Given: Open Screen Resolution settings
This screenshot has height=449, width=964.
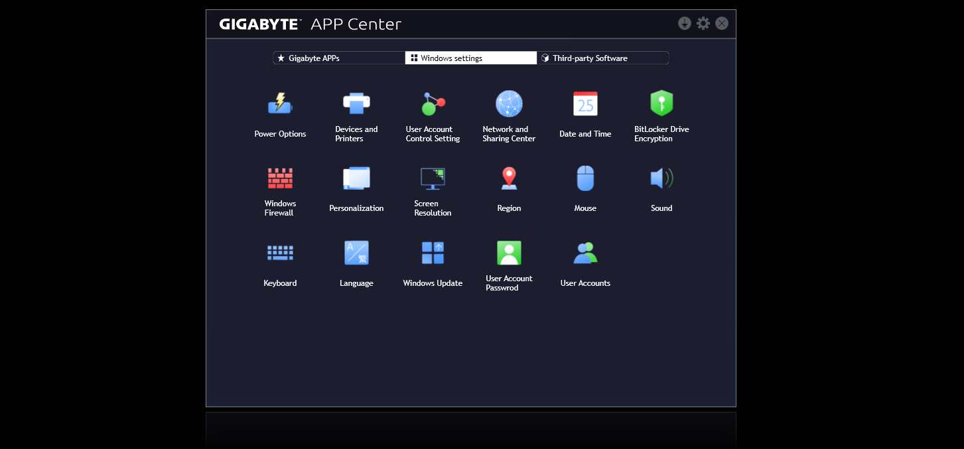Looking at the screenshot, I should click(433, 178).
